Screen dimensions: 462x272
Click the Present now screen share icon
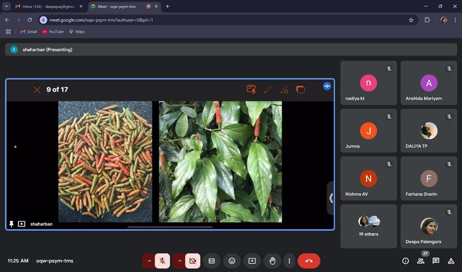coord(252,261)
